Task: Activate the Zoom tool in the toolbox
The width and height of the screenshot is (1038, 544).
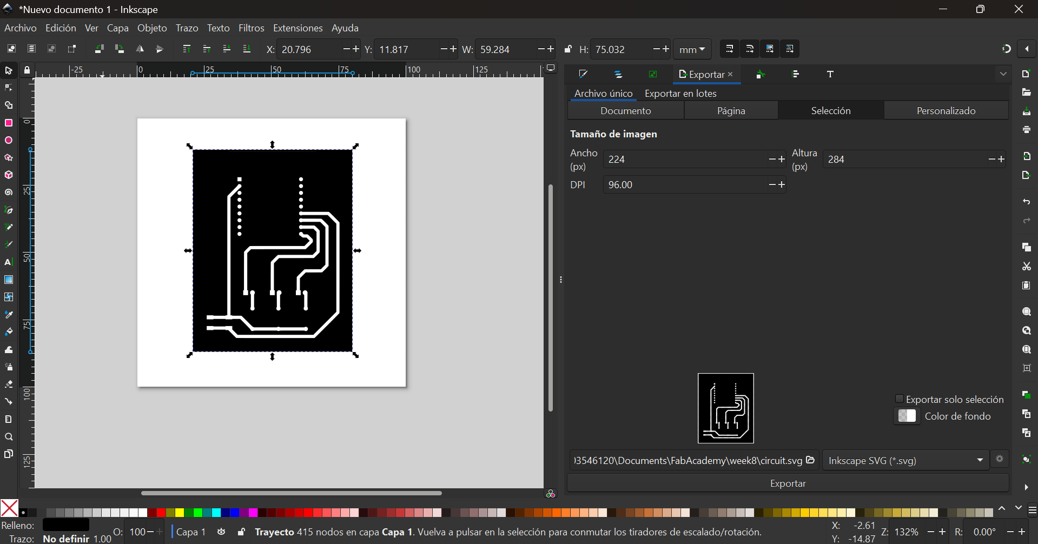Action: coord(9,437)
